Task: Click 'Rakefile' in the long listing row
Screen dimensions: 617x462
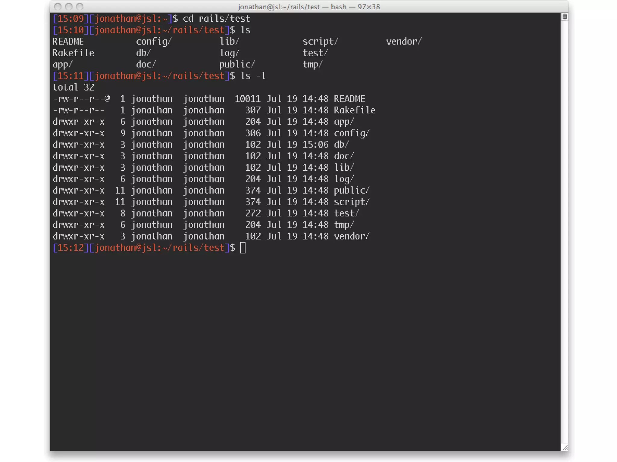Action: (x=354, y=110)
